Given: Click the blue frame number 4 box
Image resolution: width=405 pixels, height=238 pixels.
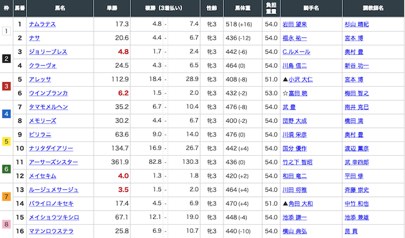Looking at the screenshot, I should (x=6, y=114).
